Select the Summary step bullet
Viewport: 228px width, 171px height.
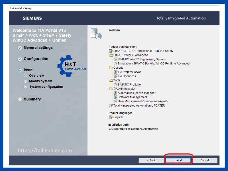pos(20,99)
